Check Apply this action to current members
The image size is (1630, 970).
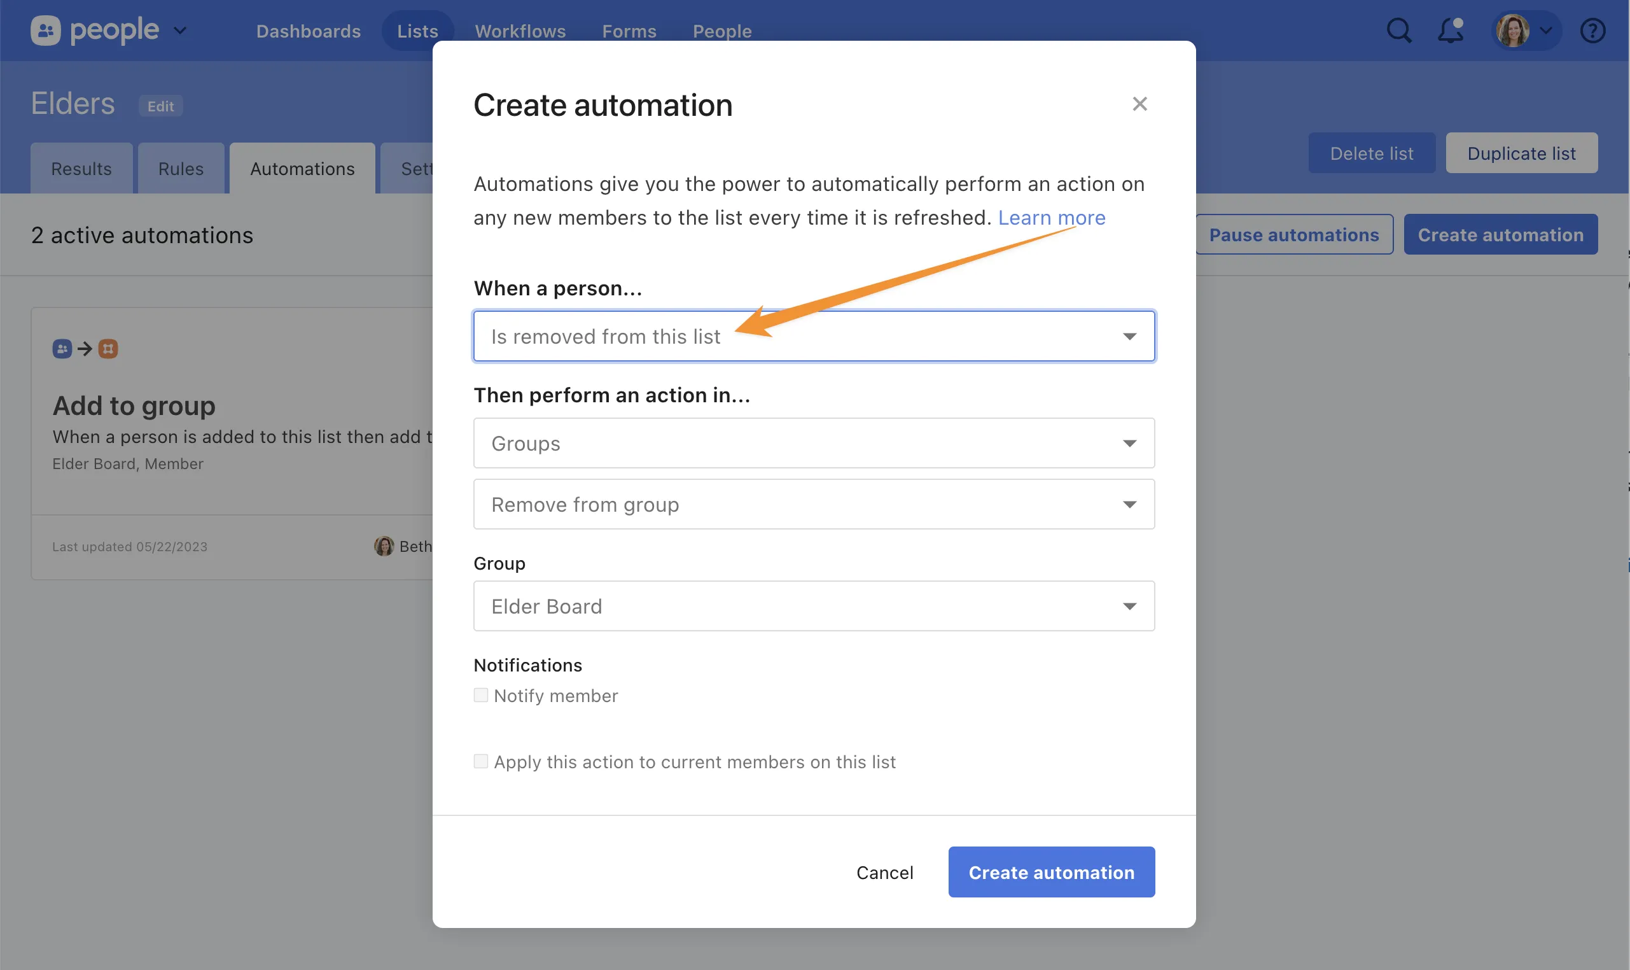(481, 761)
